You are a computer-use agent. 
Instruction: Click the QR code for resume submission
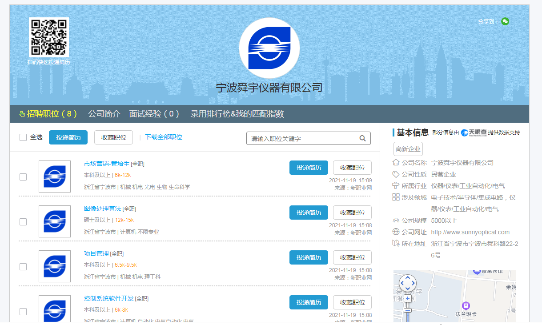tap(48, 37)
